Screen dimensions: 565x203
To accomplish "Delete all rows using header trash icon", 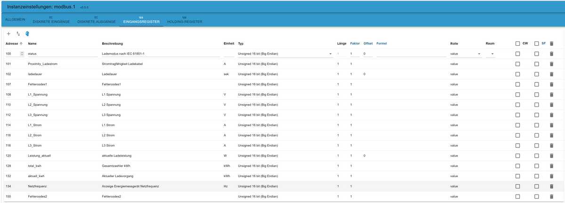I will (x=552, y=43).
